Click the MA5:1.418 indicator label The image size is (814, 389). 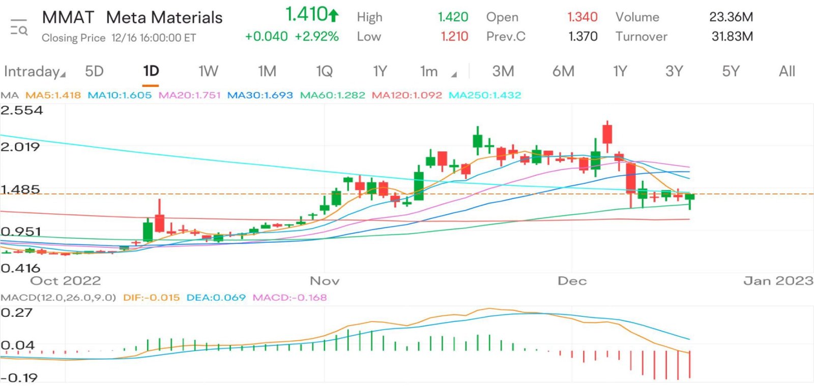coord(53,95)
